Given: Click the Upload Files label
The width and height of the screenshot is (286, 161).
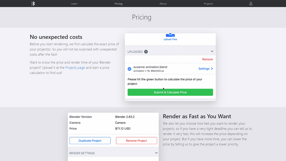Looking at the screenshot, I should coord(170,39).
